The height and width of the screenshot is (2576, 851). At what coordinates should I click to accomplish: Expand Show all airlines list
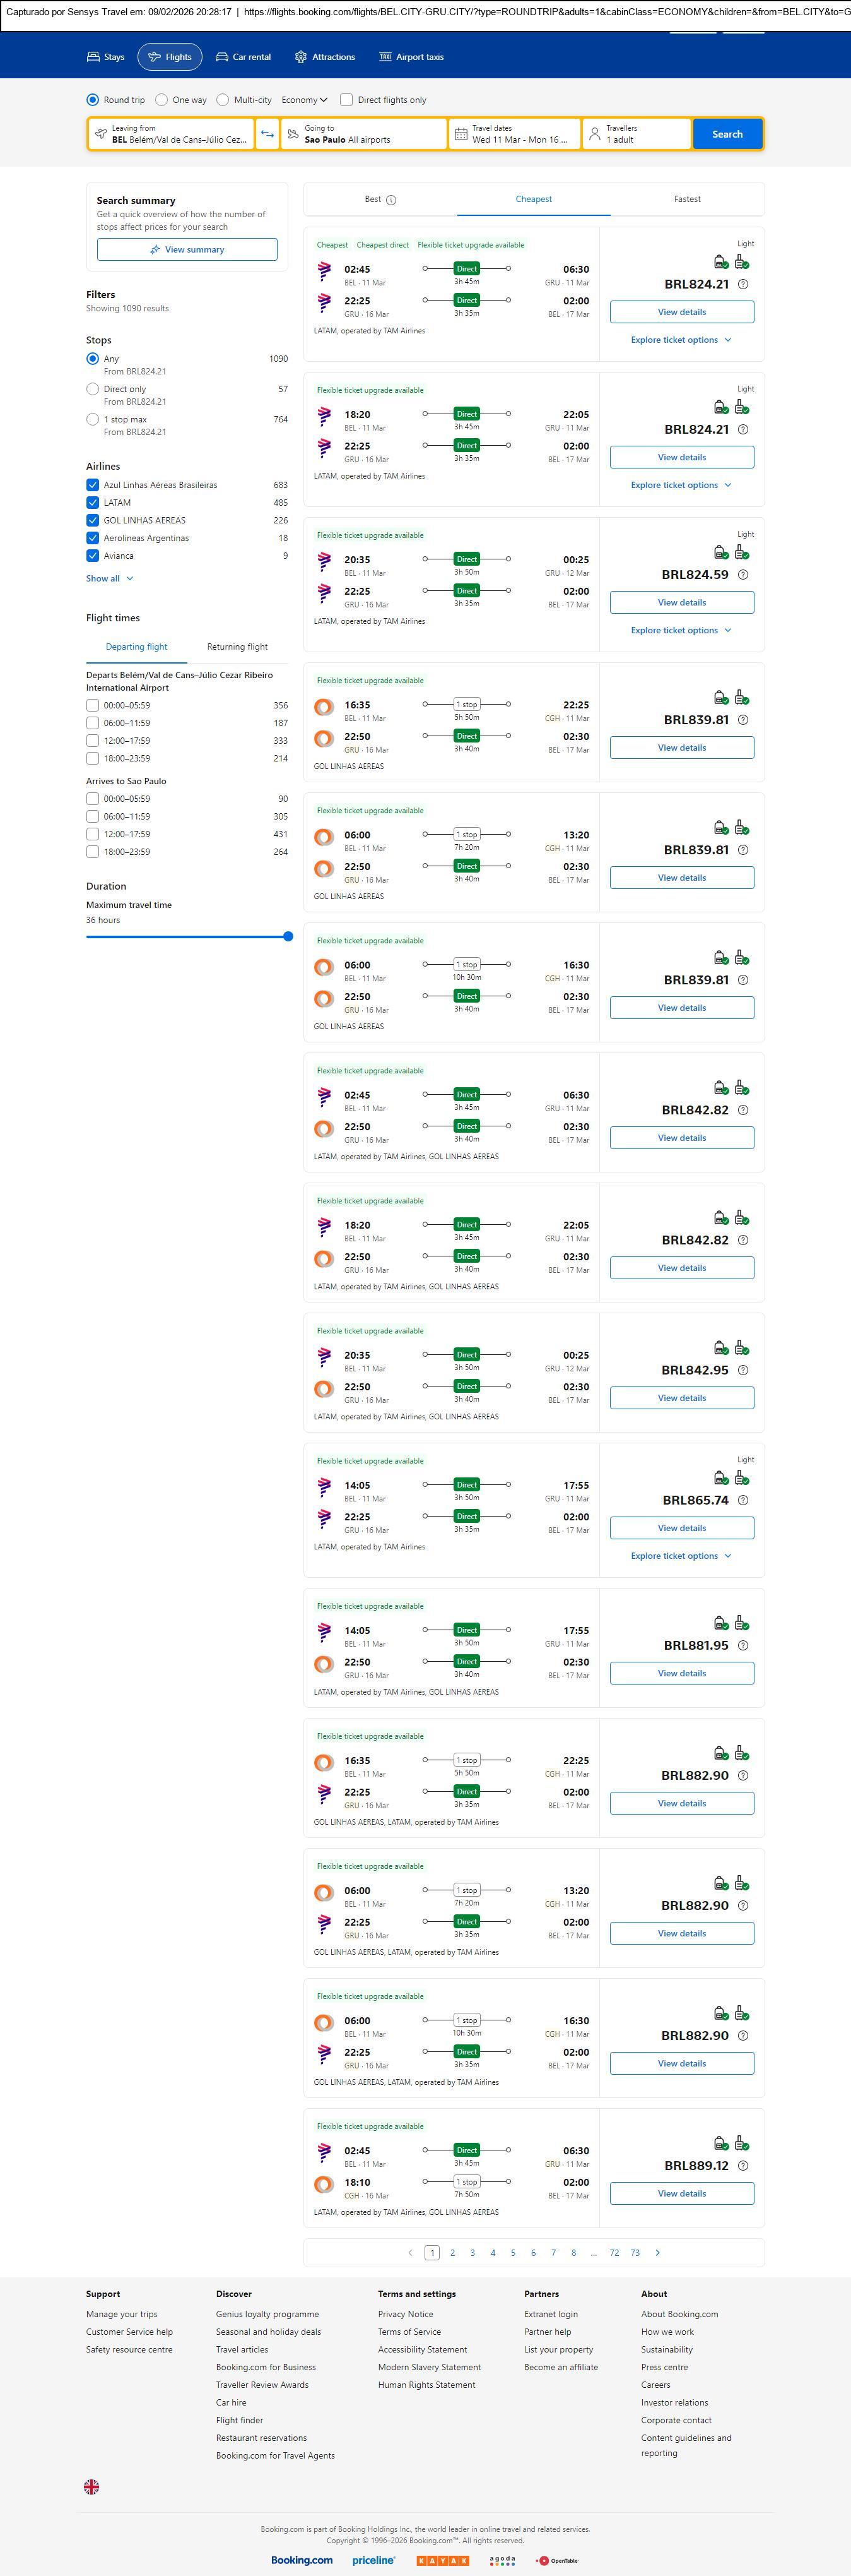[x=109, y=578]
